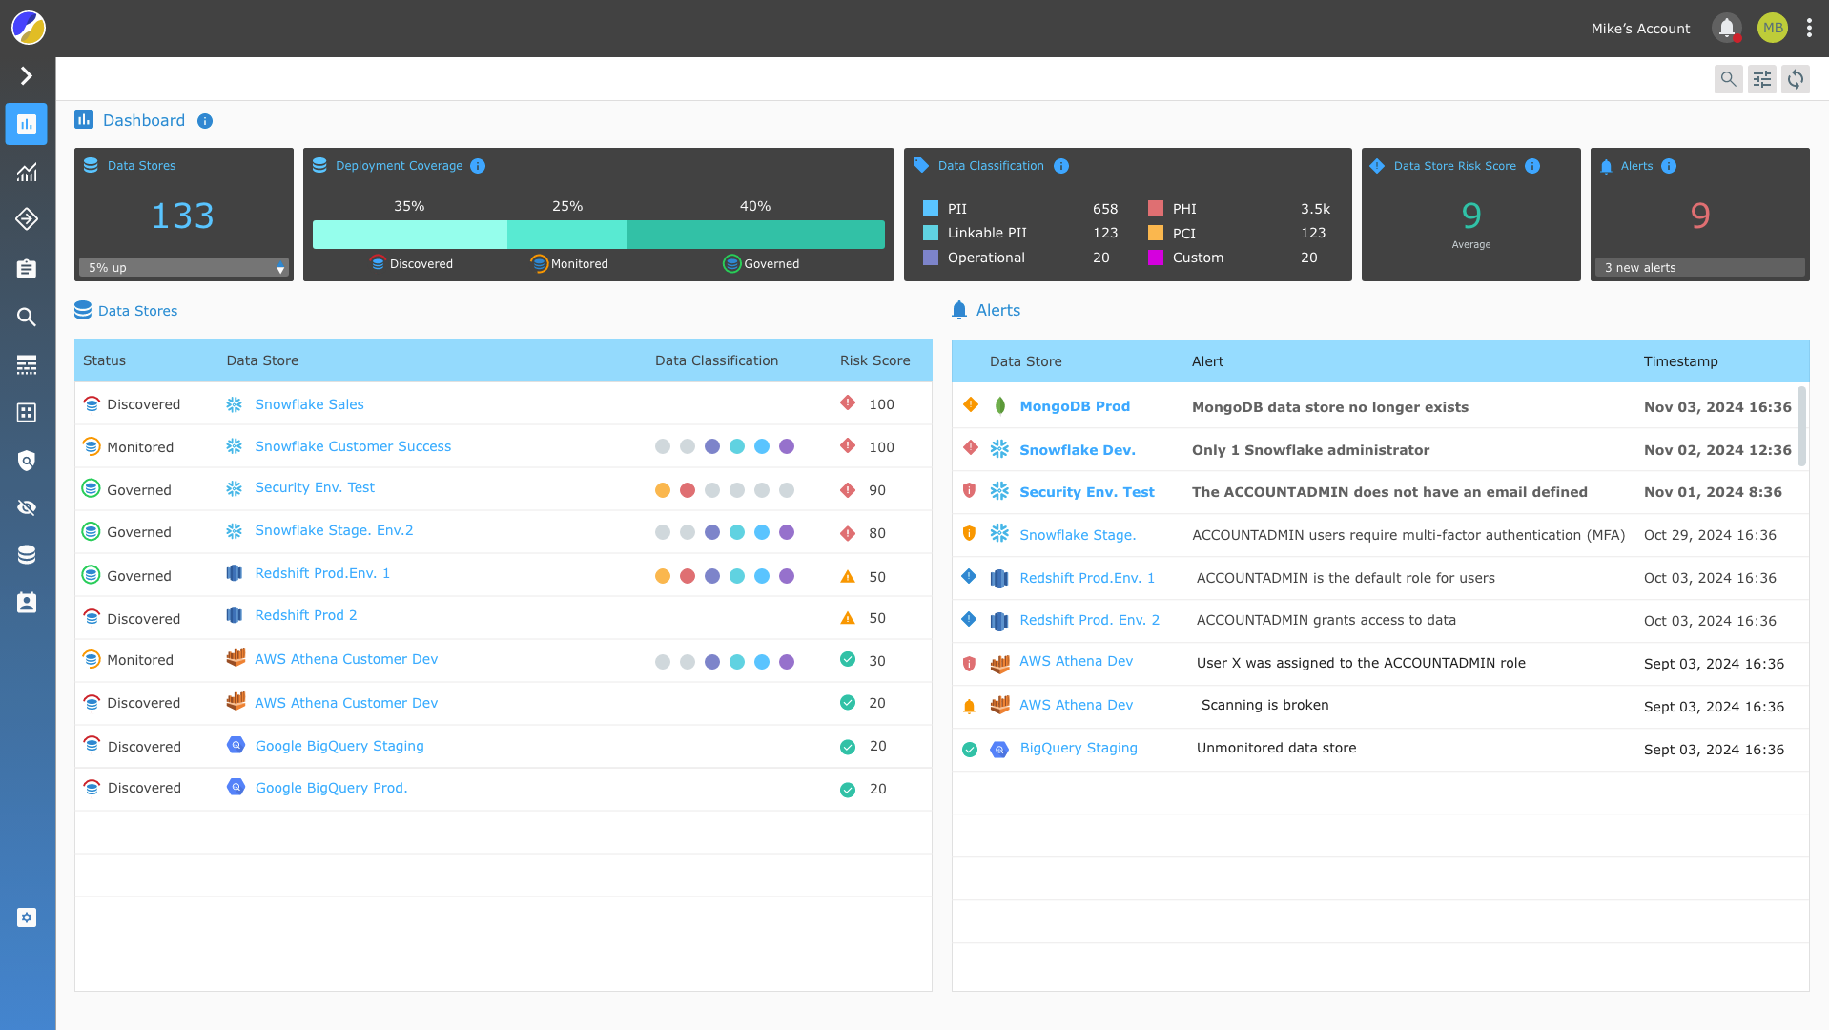Expand the left sidebar with chevron

27,75
